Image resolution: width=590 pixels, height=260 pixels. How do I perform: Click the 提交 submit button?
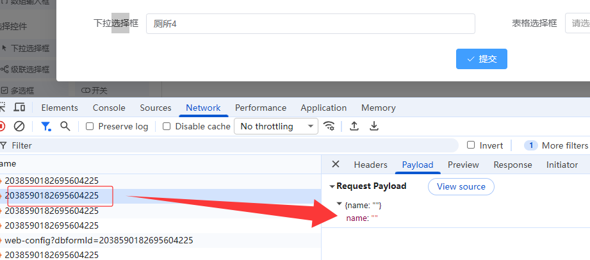click(482, 59)
